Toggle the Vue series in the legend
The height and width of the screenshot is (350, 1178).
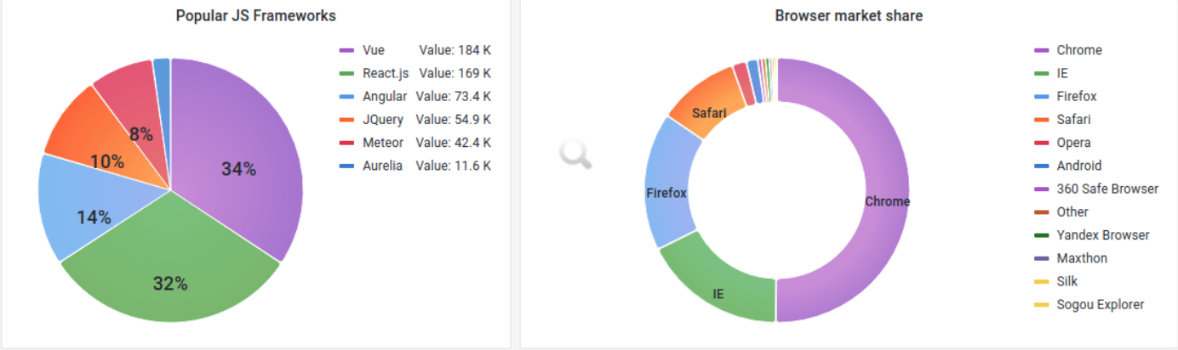coord(373,50)
